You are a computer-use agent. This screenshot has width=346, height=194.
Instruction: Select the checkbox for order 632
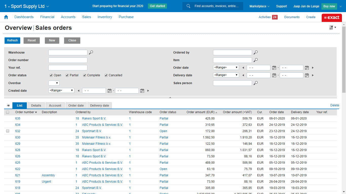tap(8, 131)
